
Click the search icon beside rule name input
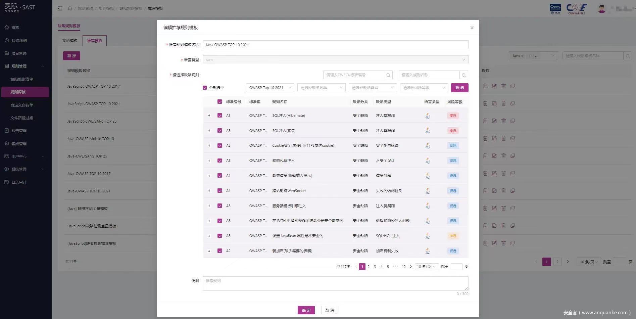(x=463, y=75)
